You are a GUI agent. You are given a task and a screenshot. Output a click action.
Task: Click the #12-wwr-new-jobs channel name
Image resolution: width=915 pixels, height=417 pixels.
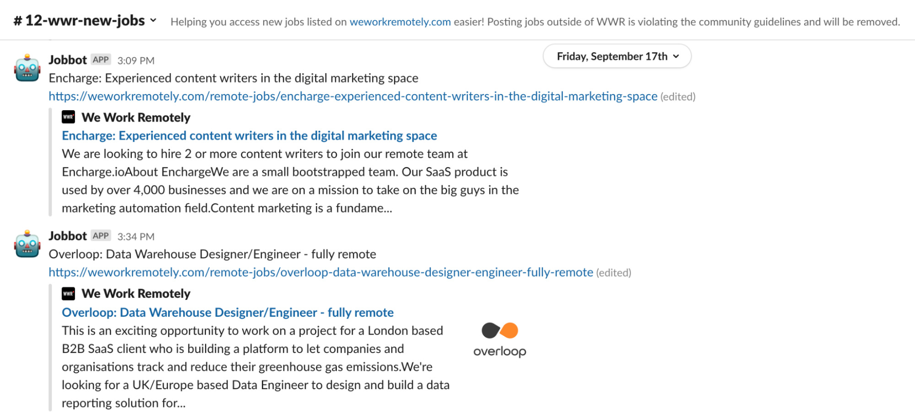click(x=85, y=21)
